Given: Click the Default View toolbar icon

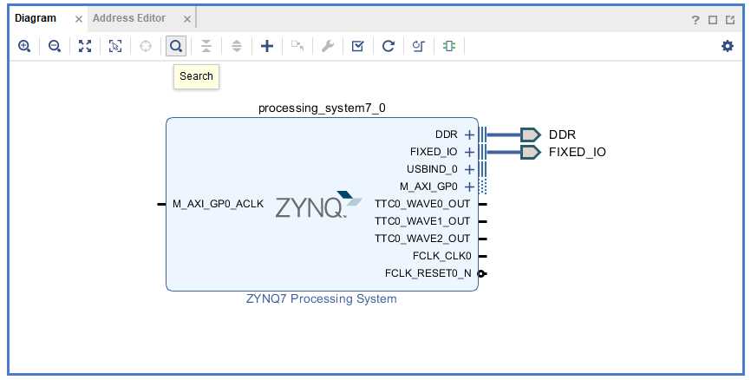Looking at the screenshot, I should 418,46.
